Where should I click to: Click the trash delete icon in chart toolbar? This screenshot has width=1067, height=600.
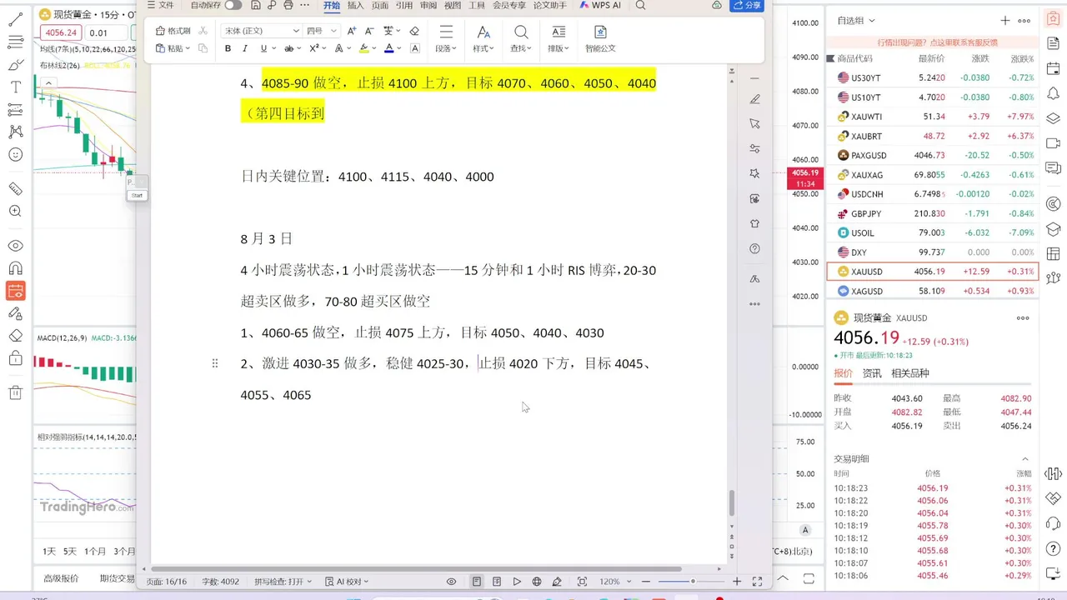point(15,392)
